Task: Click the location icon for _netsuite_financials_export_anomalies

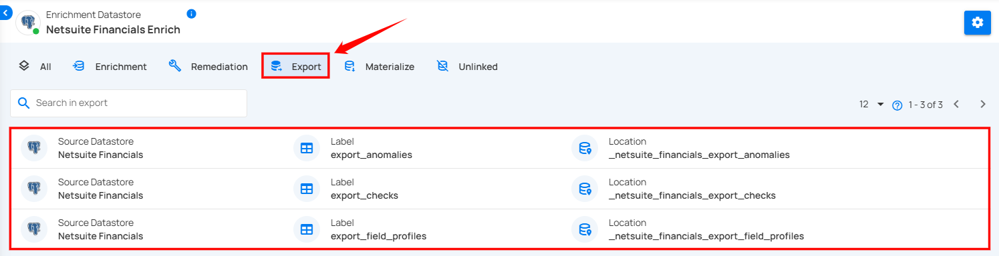Action: tap(585, 148)
